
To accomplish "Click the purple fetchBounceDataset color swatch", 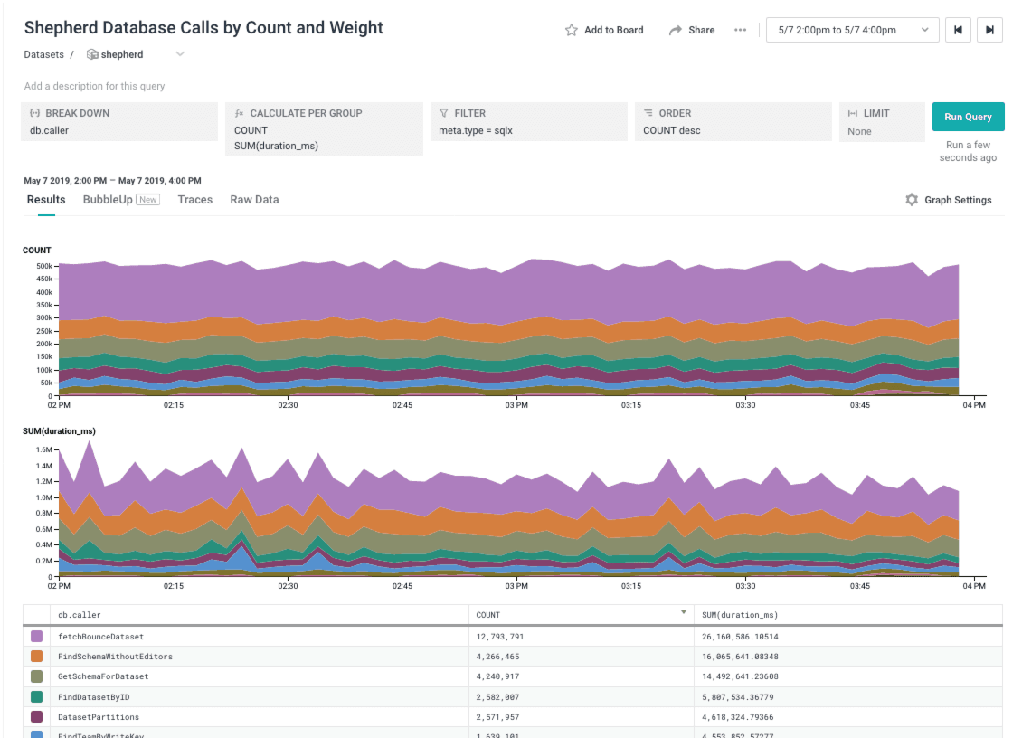I will 37,637.
